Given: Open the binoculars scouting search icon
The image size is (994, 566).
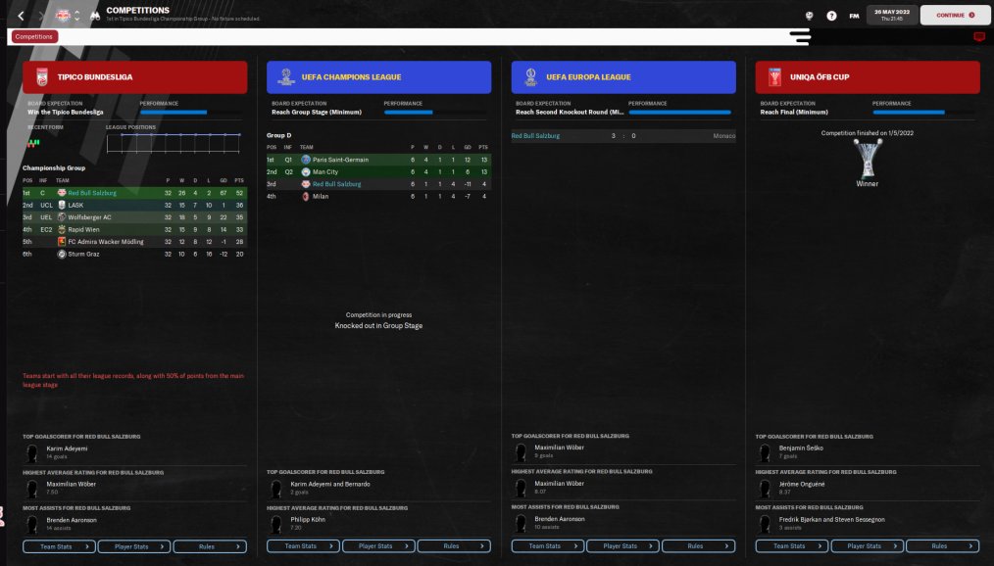Looking at the screenshot, I should [95, 16].
